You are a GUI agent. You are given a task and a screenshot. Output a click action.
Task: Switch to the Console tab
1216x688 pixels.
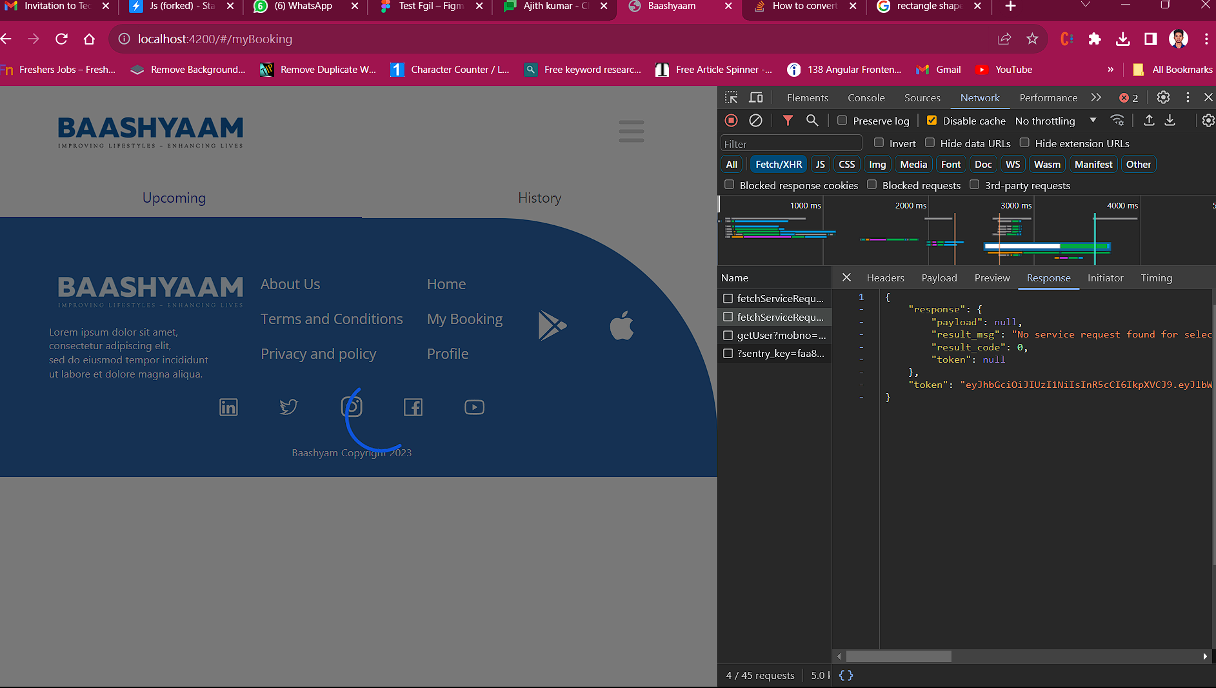pos(866,97)
